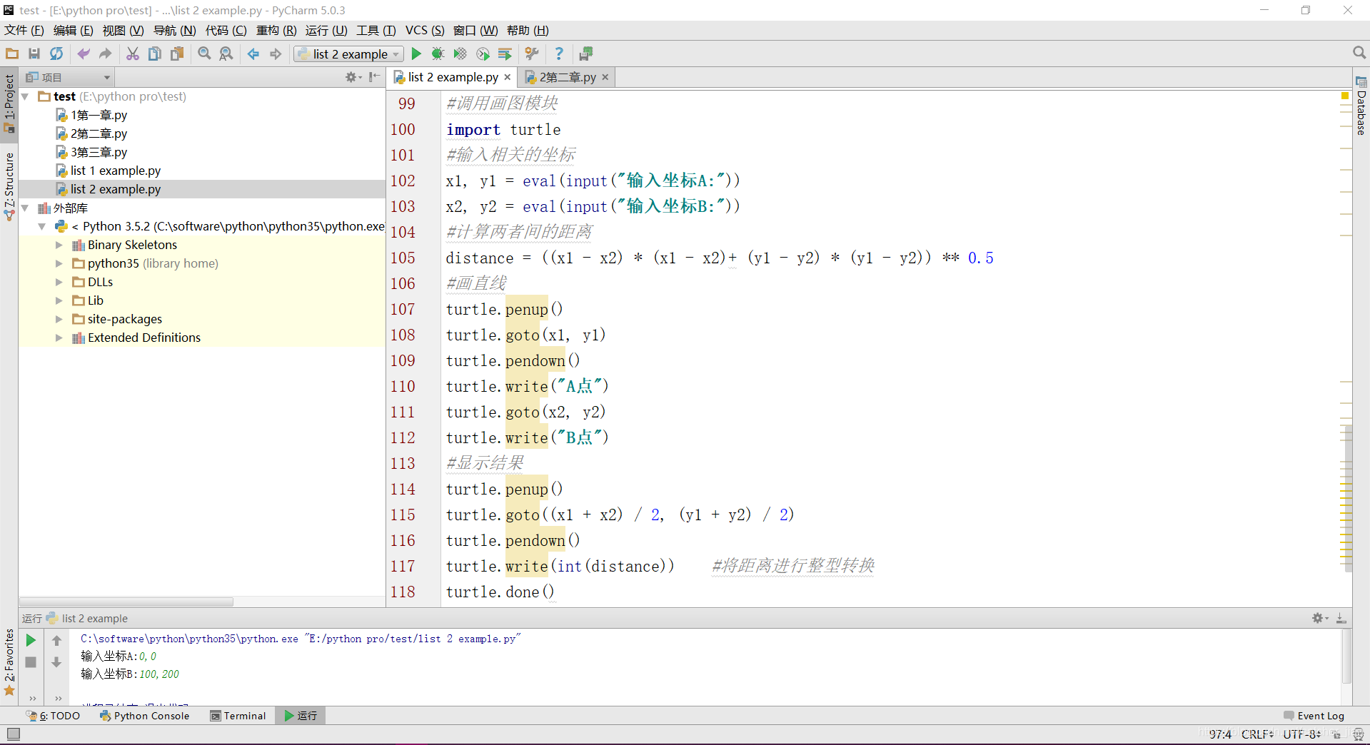
Task: Expand the site-packages folder
Action: (x=59, y=319)
